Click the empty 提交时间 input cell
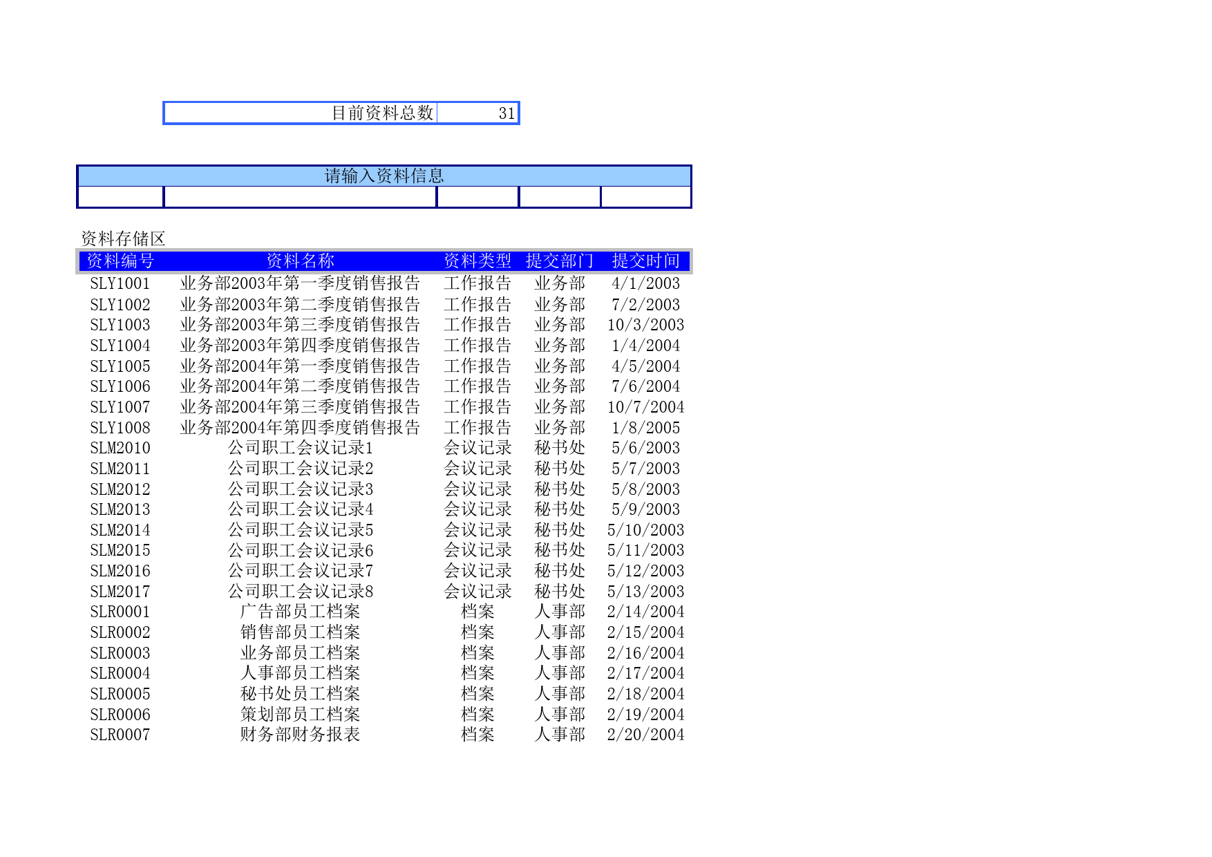Viewport: 1212px width, 857px height. (646, 197)
